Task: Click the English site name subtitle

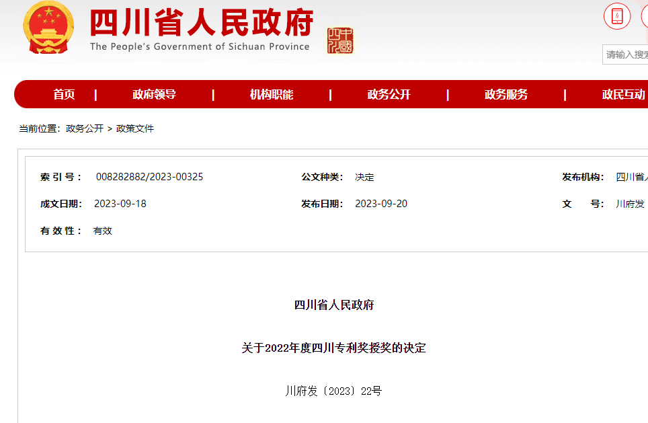Action: 200,46
